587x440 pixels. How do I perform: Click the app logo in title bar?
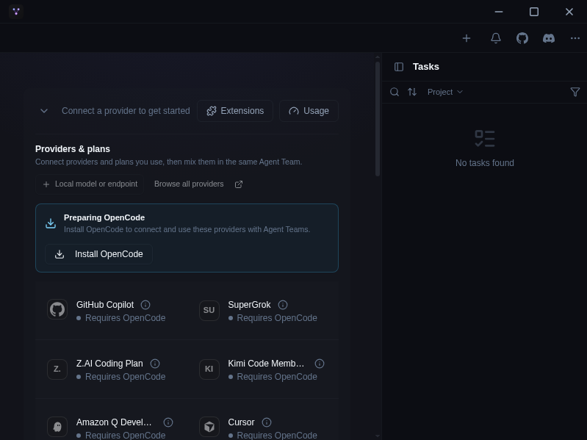tap(16, 12)
